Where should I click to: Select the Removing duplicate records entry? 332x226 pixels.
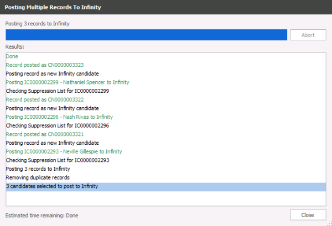pos(38,177)
